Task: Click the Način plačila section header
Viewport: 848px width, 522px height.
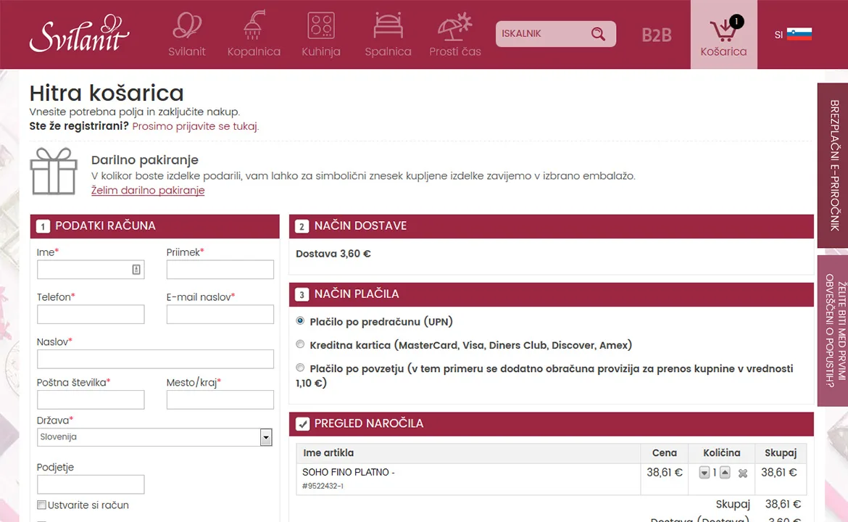Action: point(551,294)
